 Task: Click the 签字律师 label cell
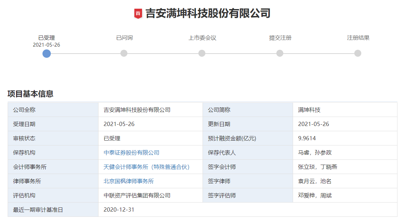pyautogui.click(x=248, y=181)
